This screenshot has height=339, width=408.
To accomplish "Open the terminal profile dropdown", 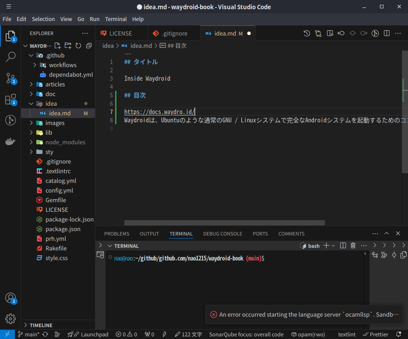I will click(333, 246).
